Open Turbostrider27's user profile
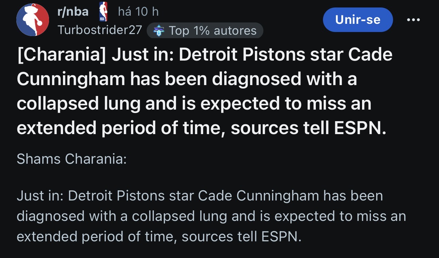The height and width of the screenshot is (258, 439). click(99, 30)
